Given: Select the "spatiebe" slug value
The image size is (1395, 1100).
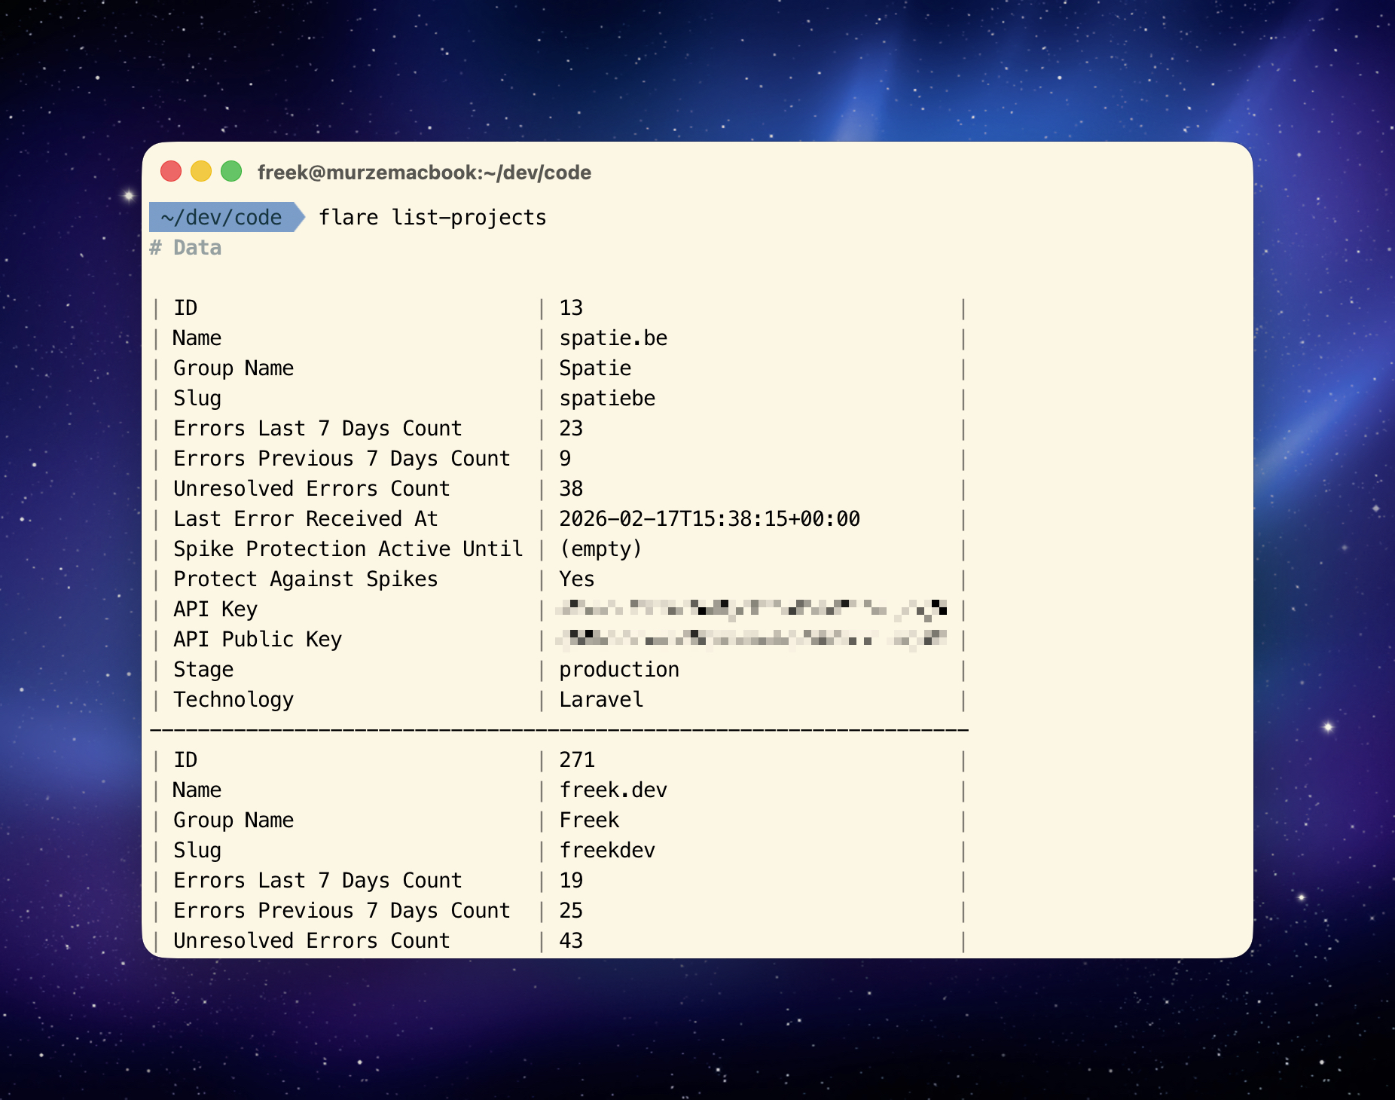Looking at the screenshot, I should tap(607, 399).
